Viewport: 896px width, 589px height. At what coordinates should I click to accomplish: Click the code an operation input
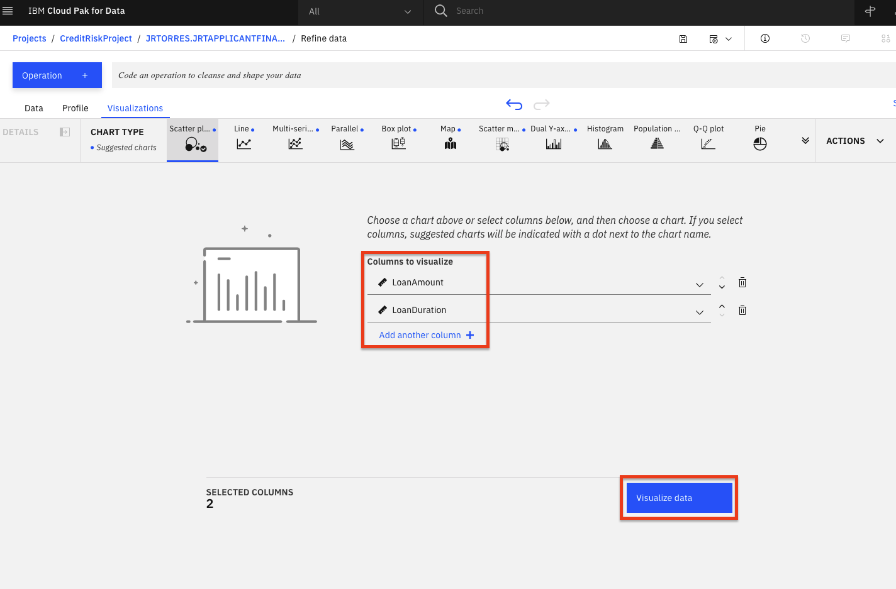coord(503,75)
